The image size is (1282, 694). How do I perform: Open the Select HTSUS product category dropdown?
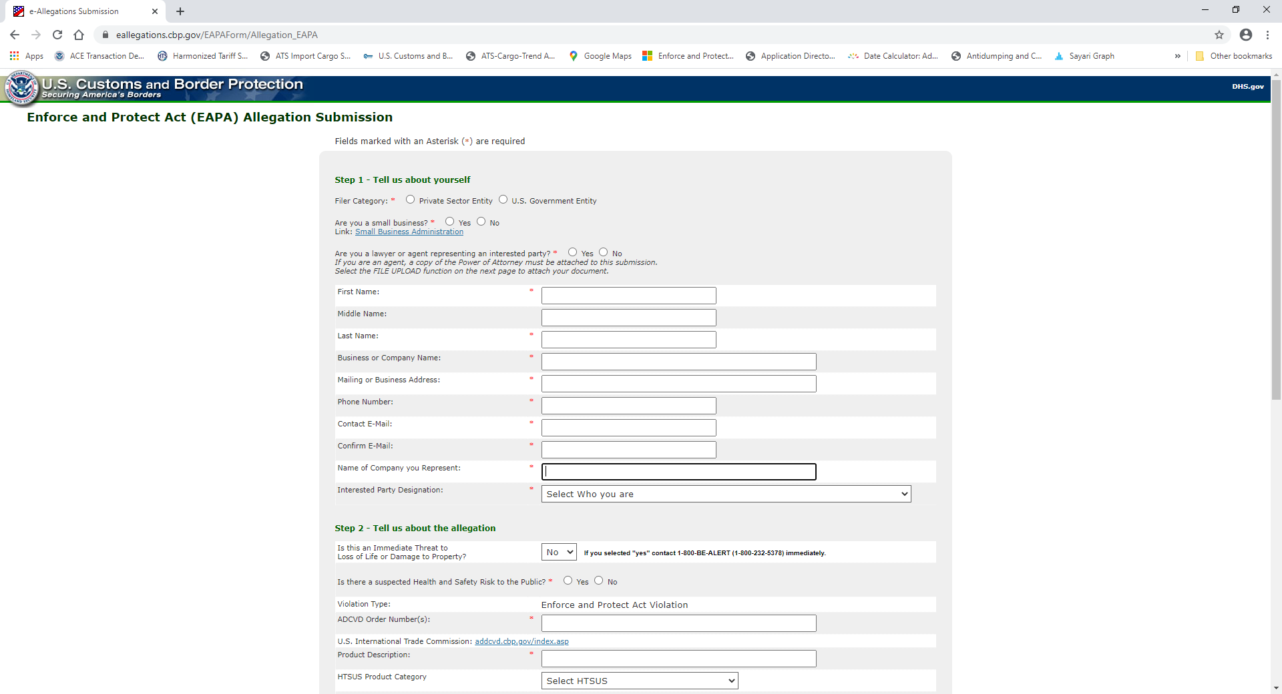coord(639,681)
